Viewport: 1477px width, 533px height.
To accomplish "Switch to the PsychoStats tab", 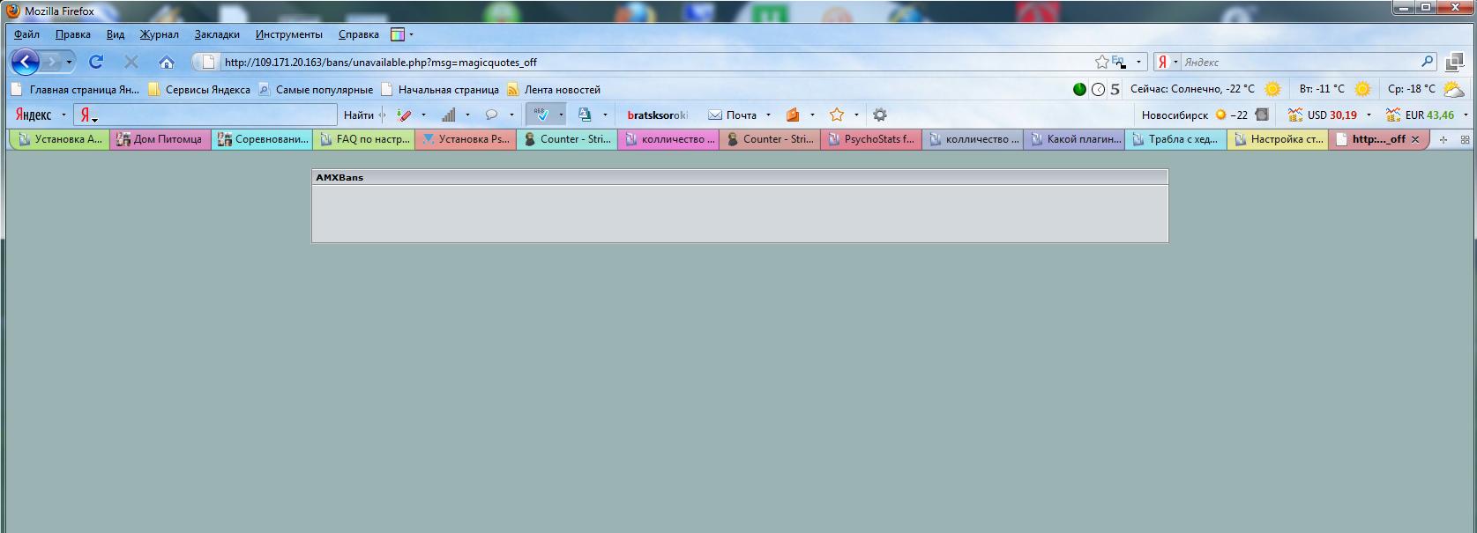I will tap(870, 139).
